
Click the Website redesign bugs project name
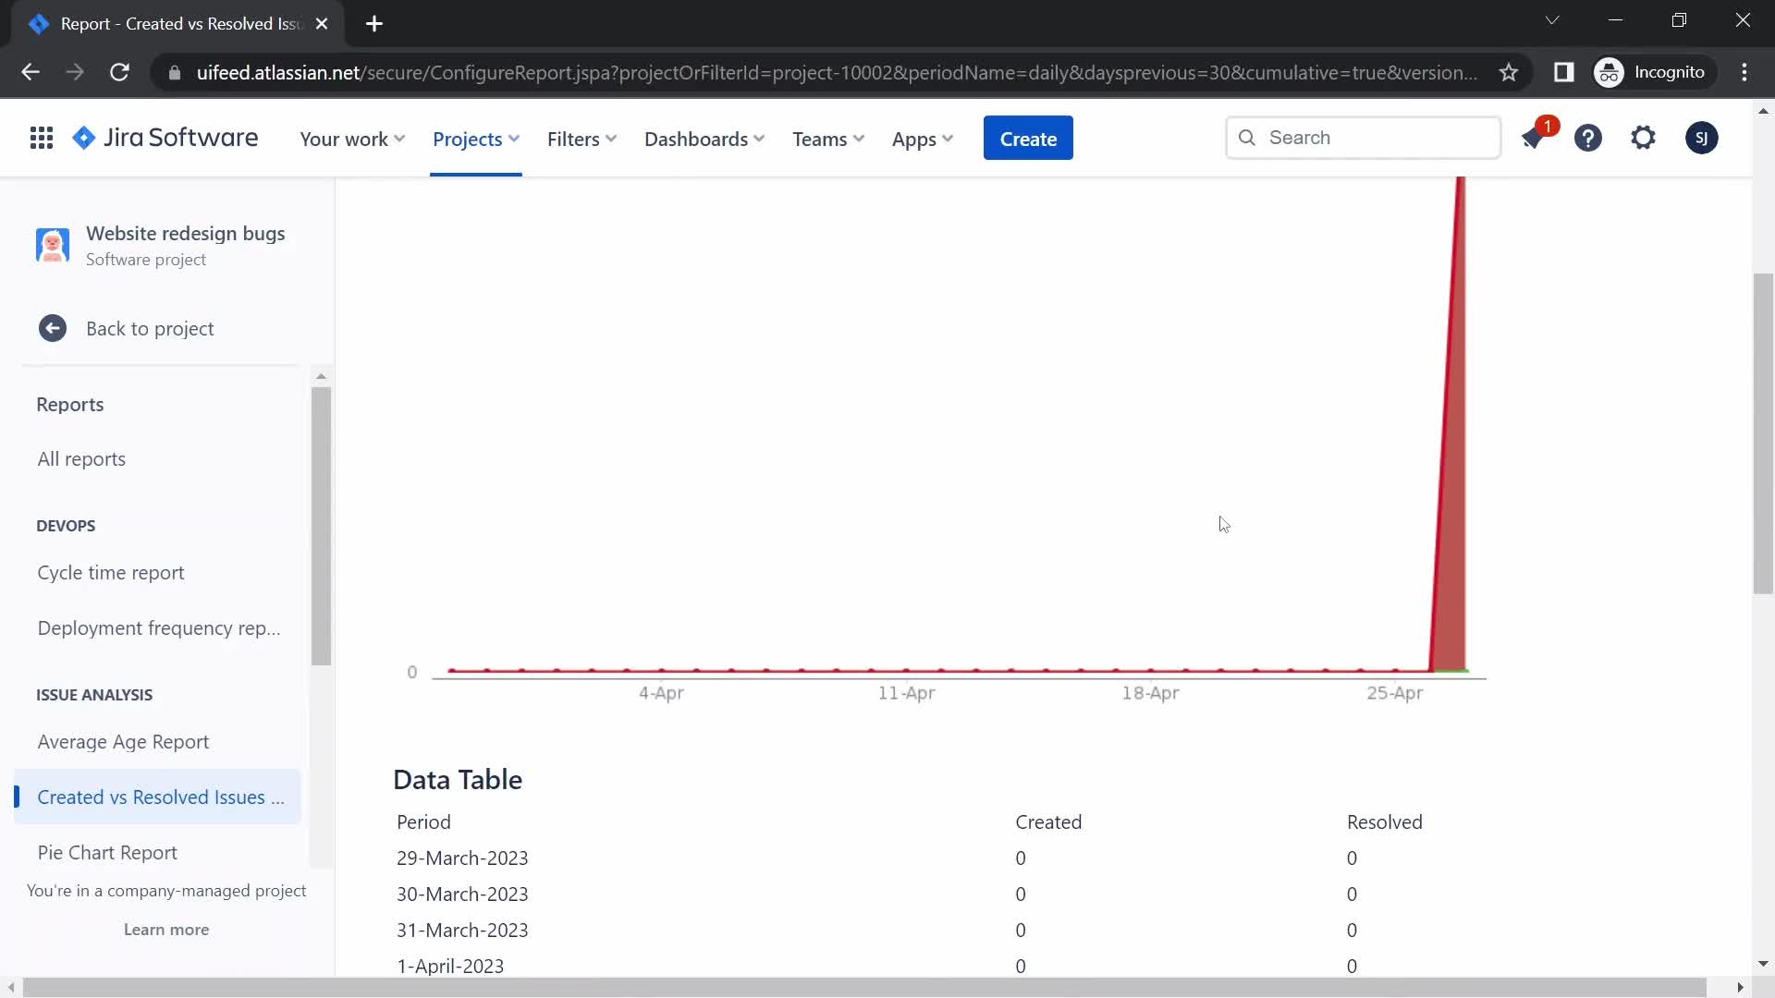coord(186,234)
